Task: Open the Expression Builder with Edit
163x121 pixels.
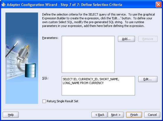Action: [148, 79]
